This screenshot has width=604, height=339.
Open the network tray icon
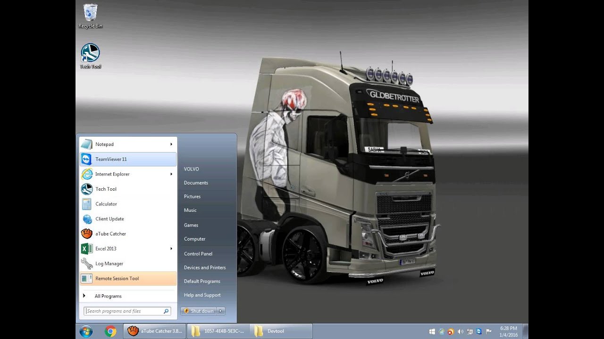[x=470, y=331]
